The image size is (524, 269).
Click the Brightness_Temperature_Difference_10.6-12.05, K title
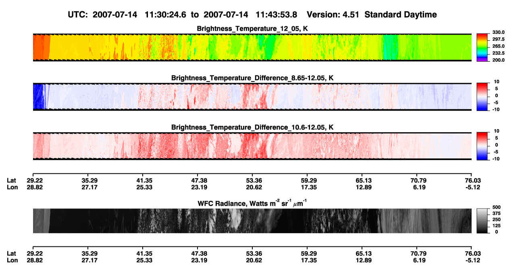pos(252,127)
